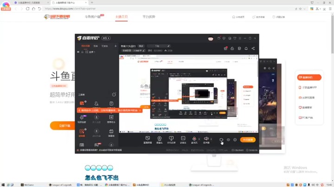
Task: Select the first scene tab highlighted in orange
Action: (x=85, y=46)
